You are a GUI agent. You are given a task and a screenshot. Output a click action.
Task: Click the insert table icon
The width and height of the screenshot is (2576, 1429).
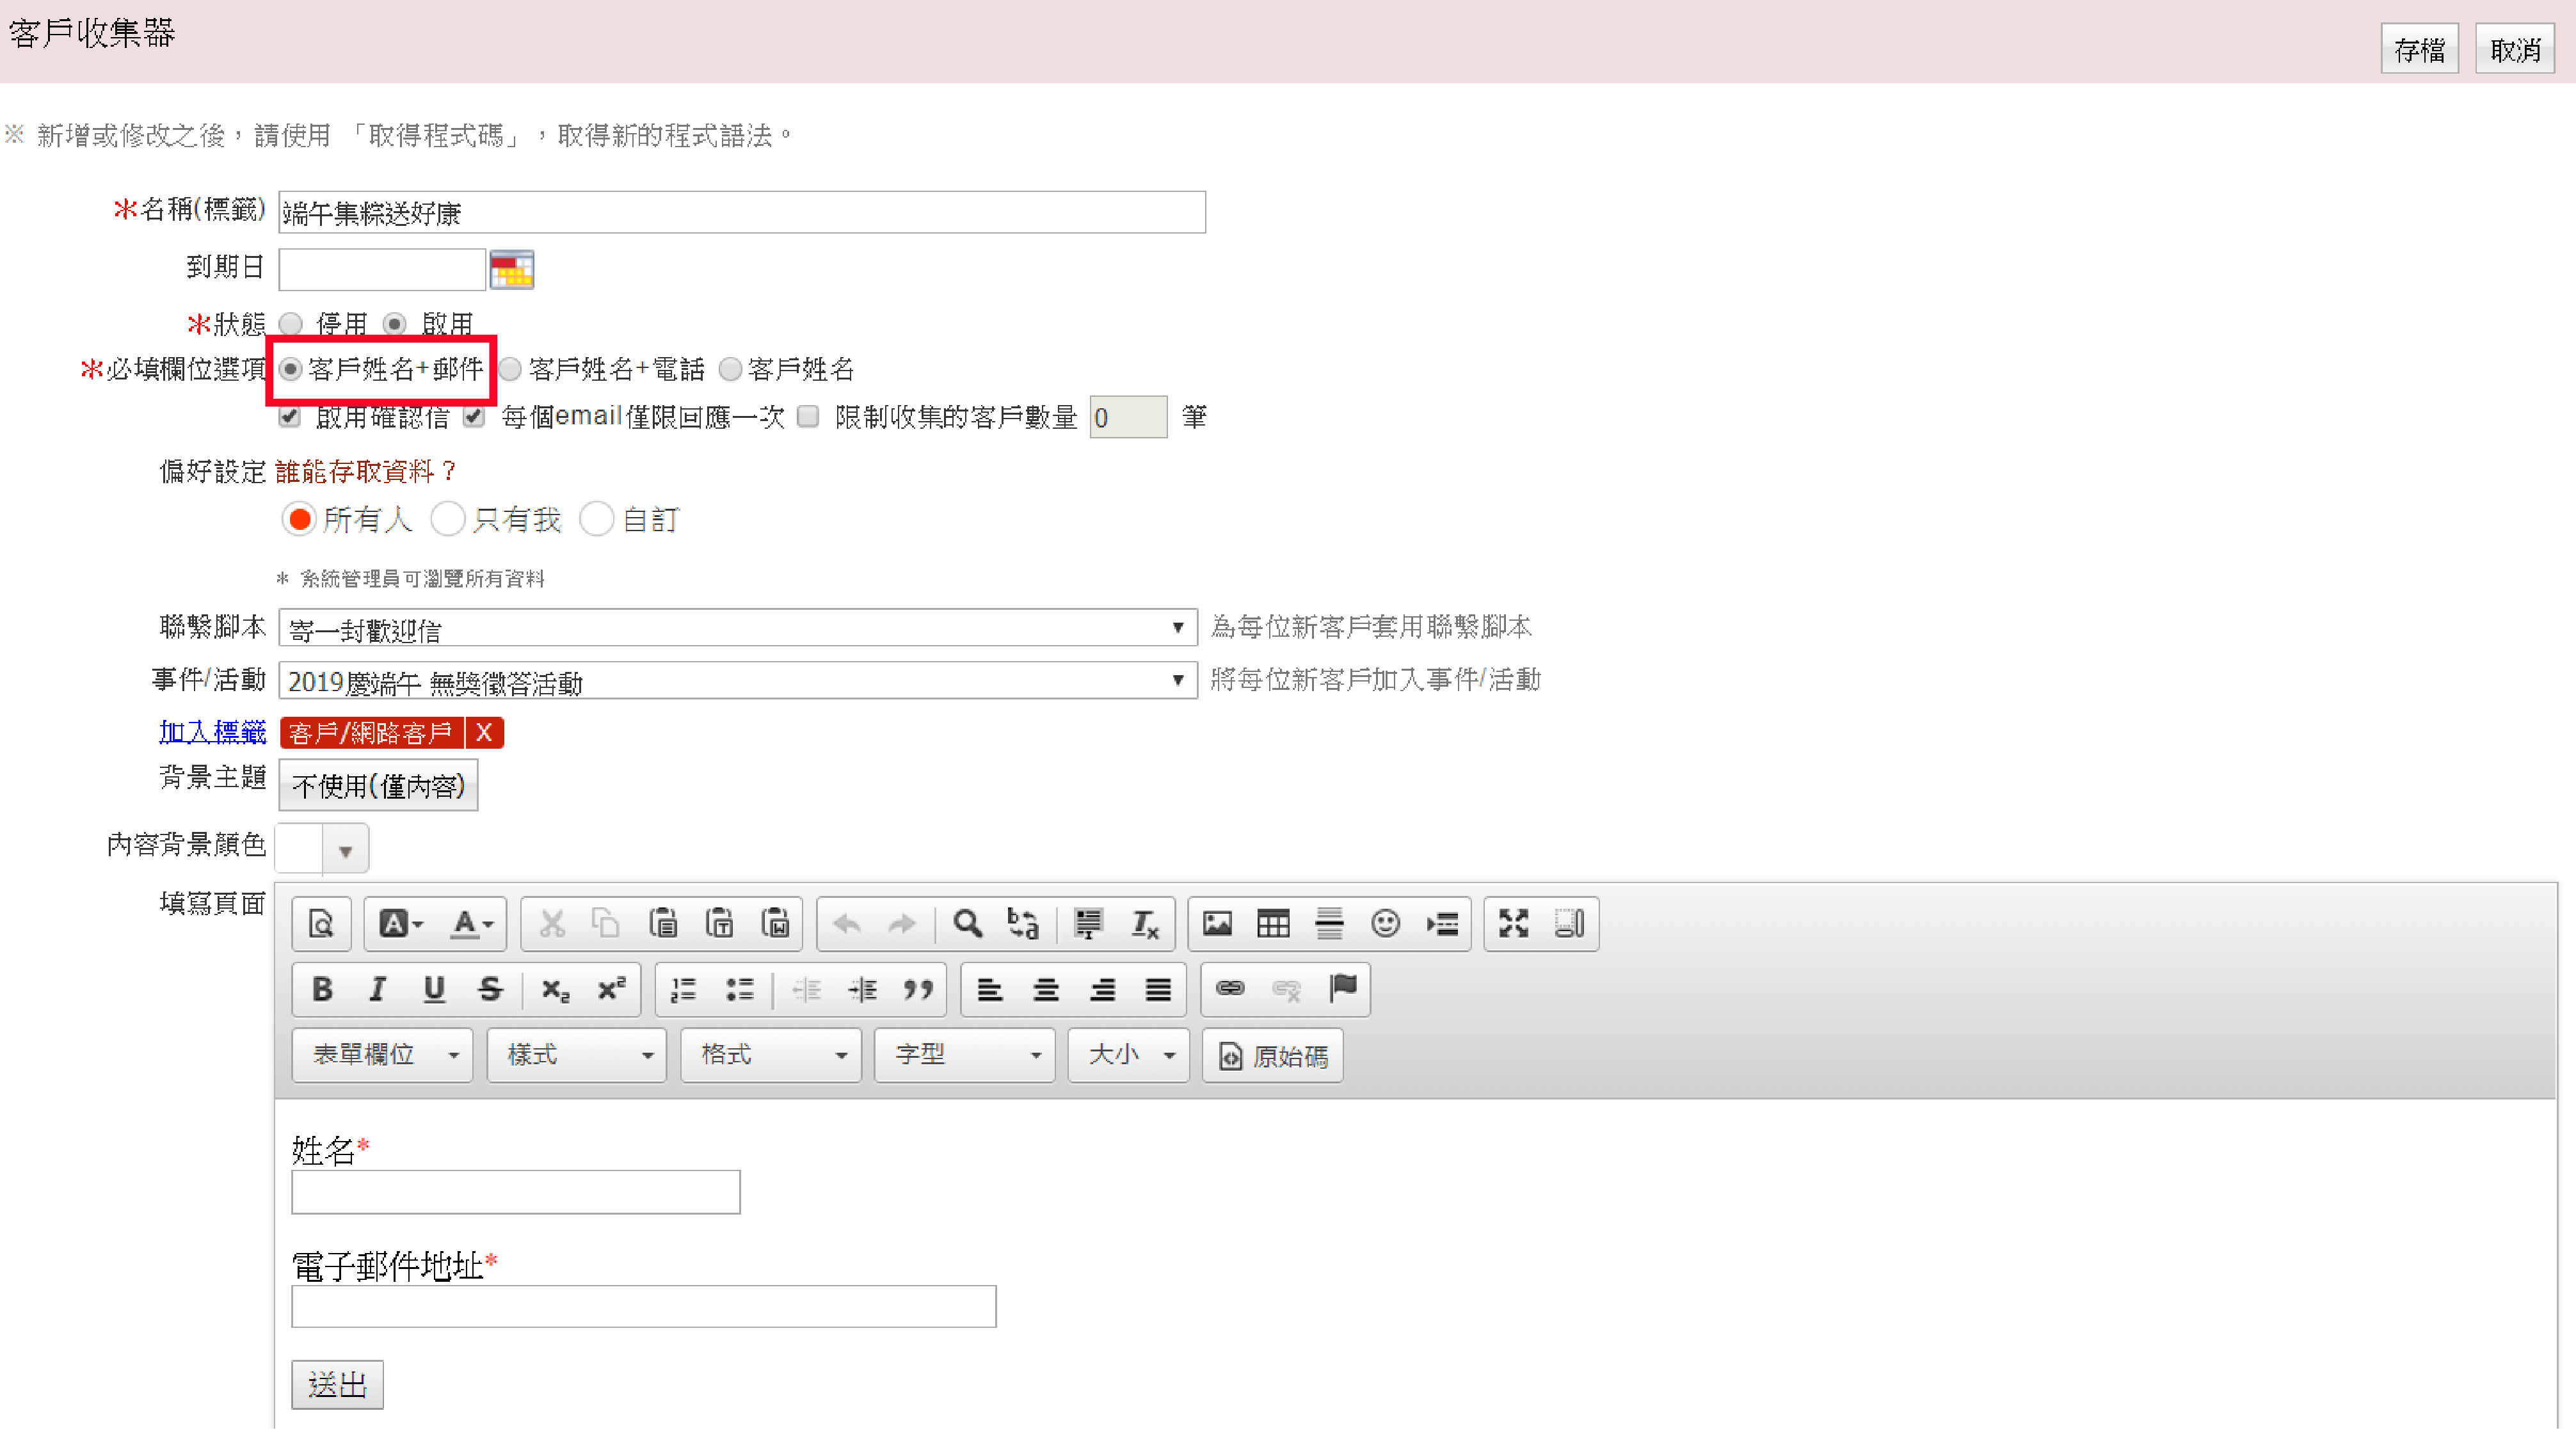(1273, 923)
